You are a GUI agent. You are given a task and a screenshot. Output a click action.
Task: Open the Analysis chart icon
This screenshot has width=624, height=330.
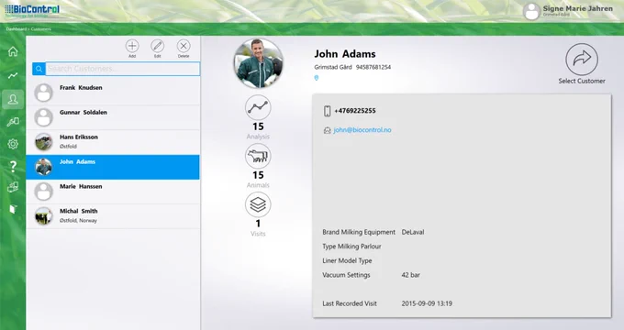click(x=258, y=108)
